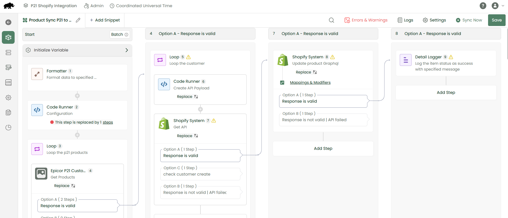Select Loop 3 Option A Response is valid
The height and width of the screenshot is (218, 508).
[77, 206]
